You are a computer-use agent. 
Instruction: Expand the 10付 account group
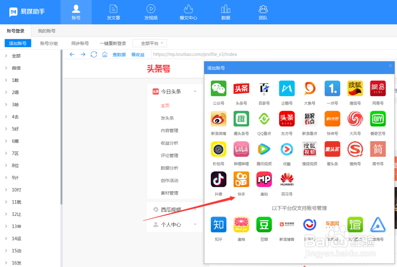6,190
